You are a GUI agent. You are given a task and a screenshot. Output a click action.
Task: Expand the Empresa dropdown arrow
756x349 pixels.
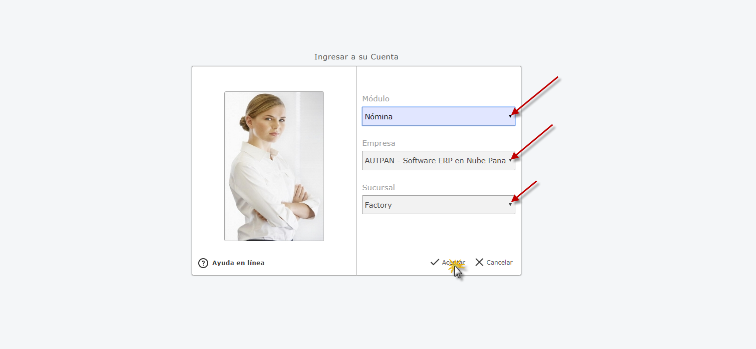click(510, 161)
